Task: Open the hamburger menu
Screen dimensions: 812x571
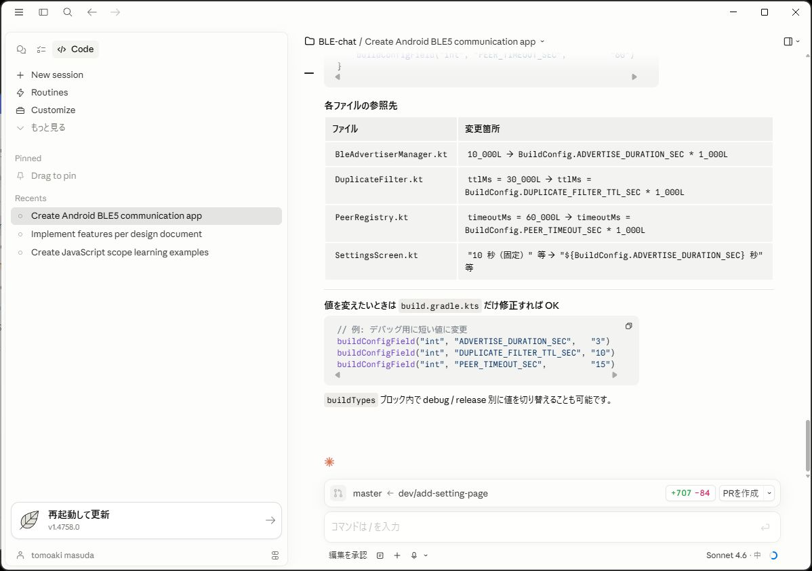Action: (19, 12)
